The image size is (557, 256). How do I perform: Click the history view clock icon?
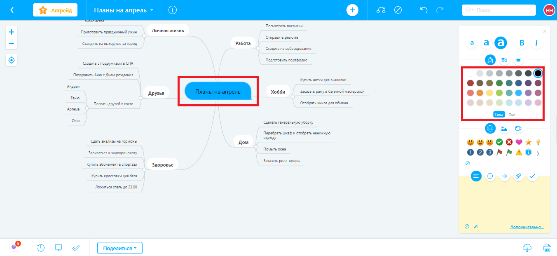tap(41, 248)
